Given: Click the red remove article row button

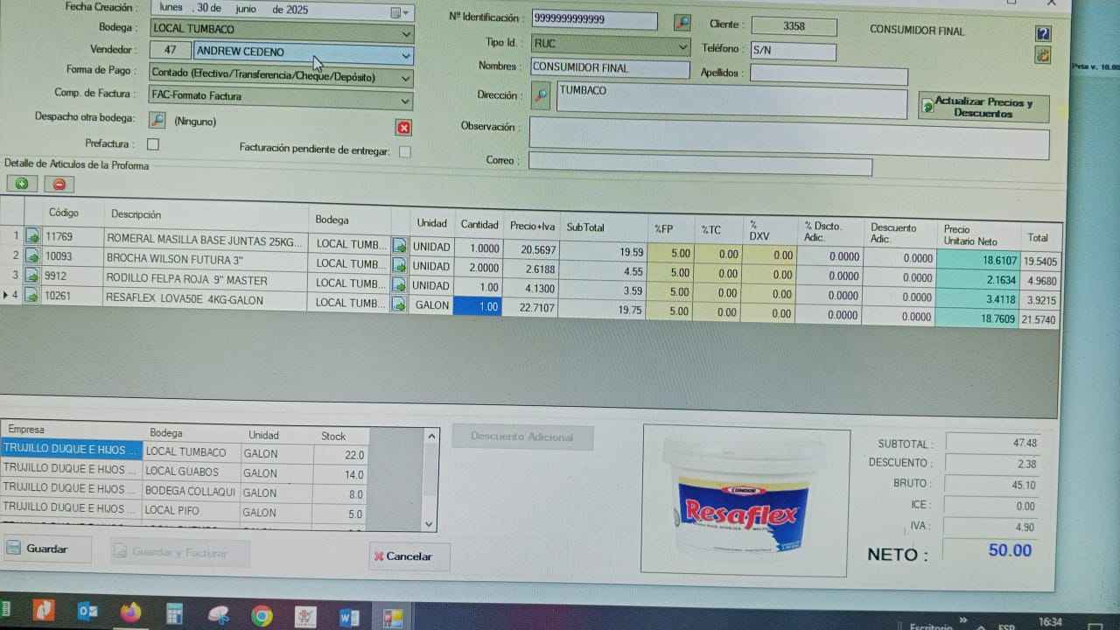Looking at the screenshot, I should (x=59, y=184).
